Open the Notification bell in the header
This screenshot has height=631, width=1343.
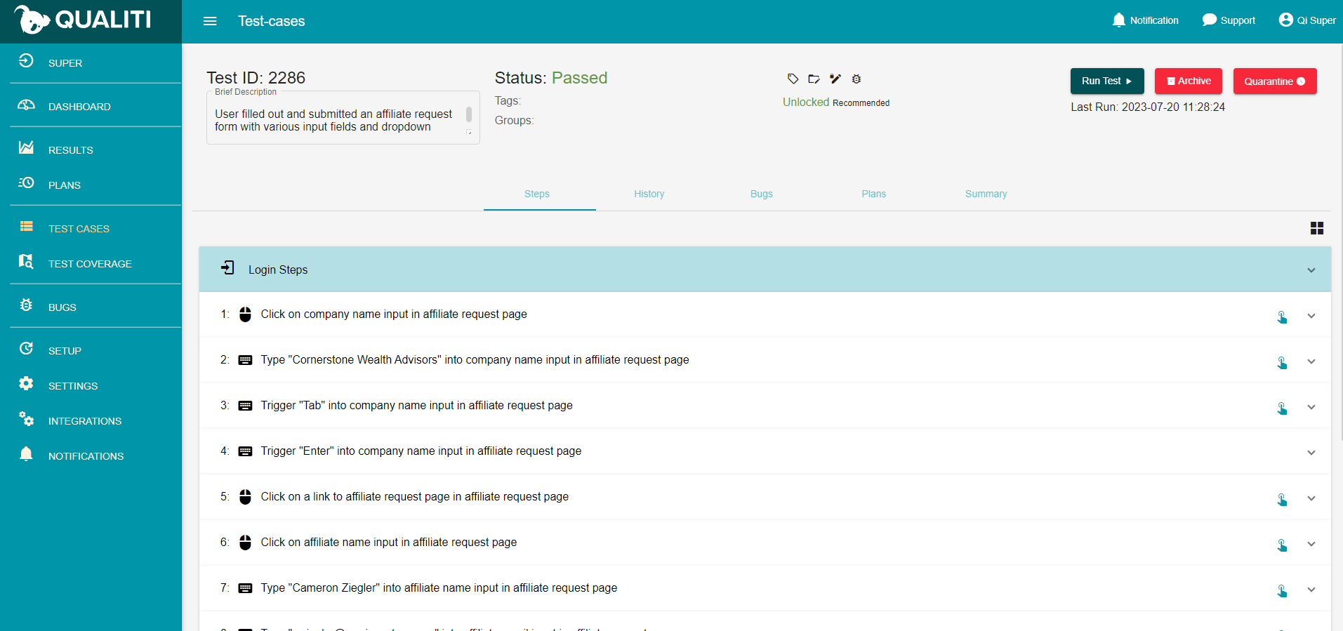[1145, 20]
